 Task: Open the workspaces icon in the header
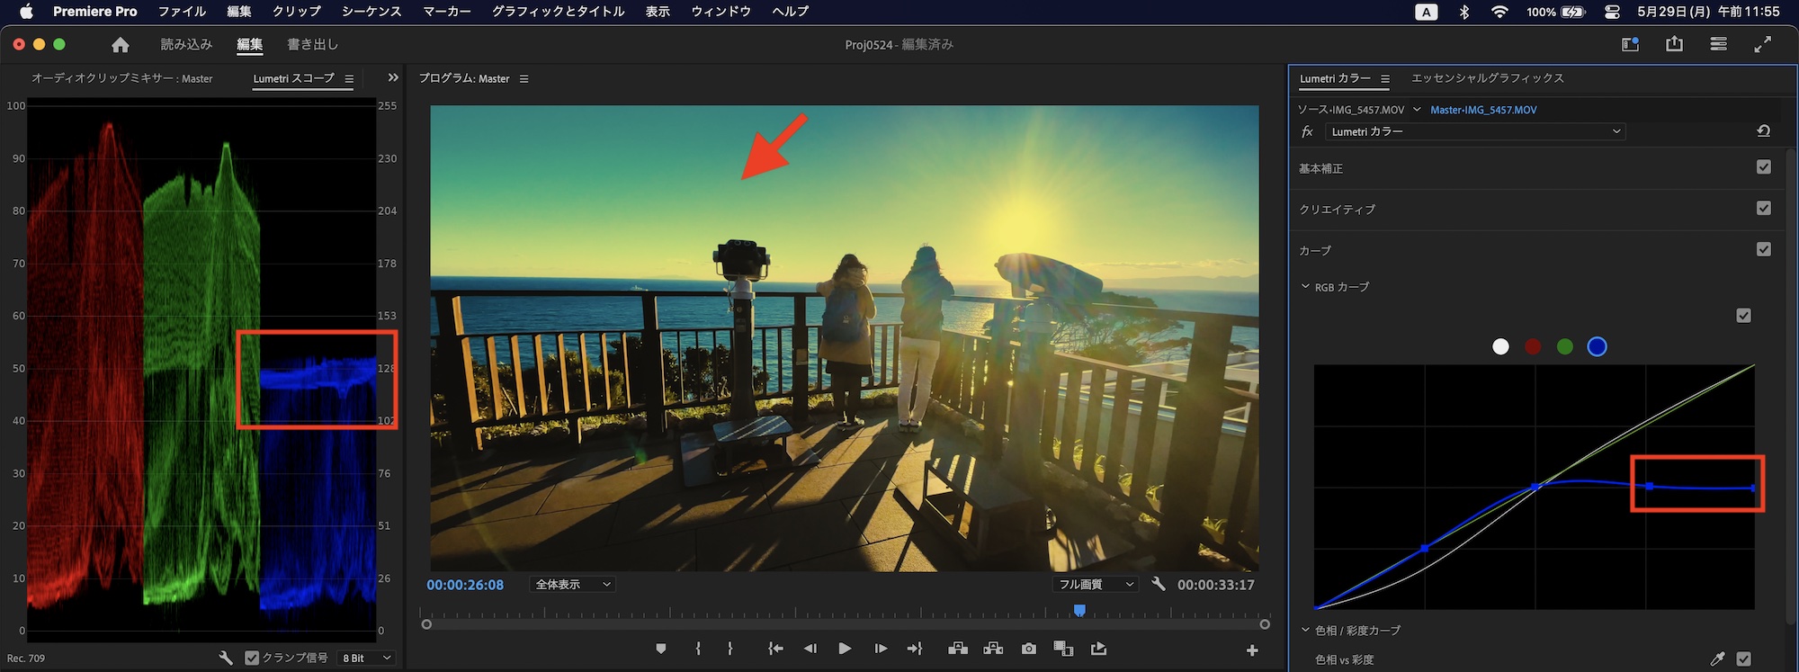tap(1630, 44)
